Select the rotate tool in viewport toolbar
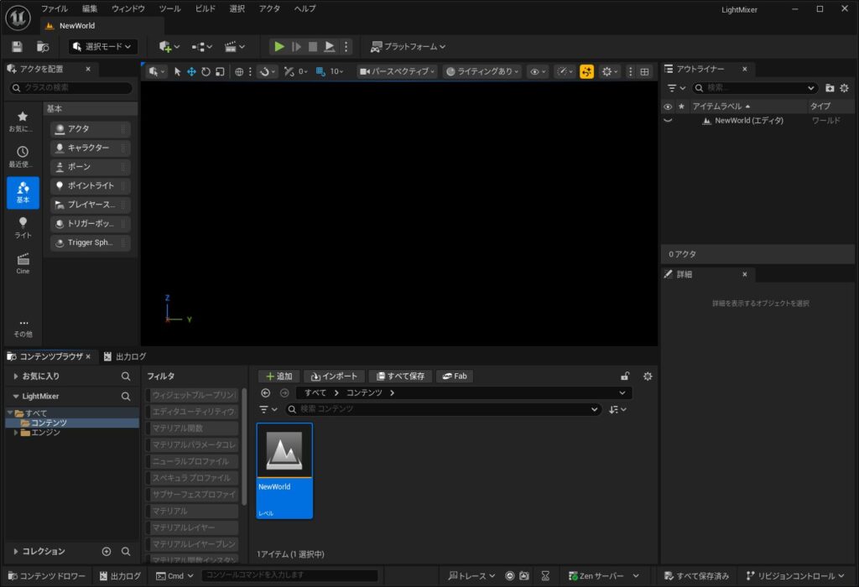859x587 pixels. 206,72
